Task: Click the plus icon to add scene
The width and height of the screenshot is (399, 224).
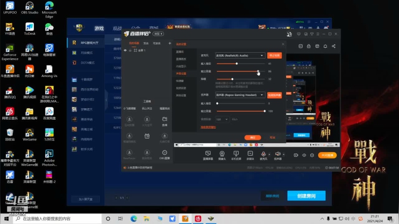Action: [x=170, y=43]
